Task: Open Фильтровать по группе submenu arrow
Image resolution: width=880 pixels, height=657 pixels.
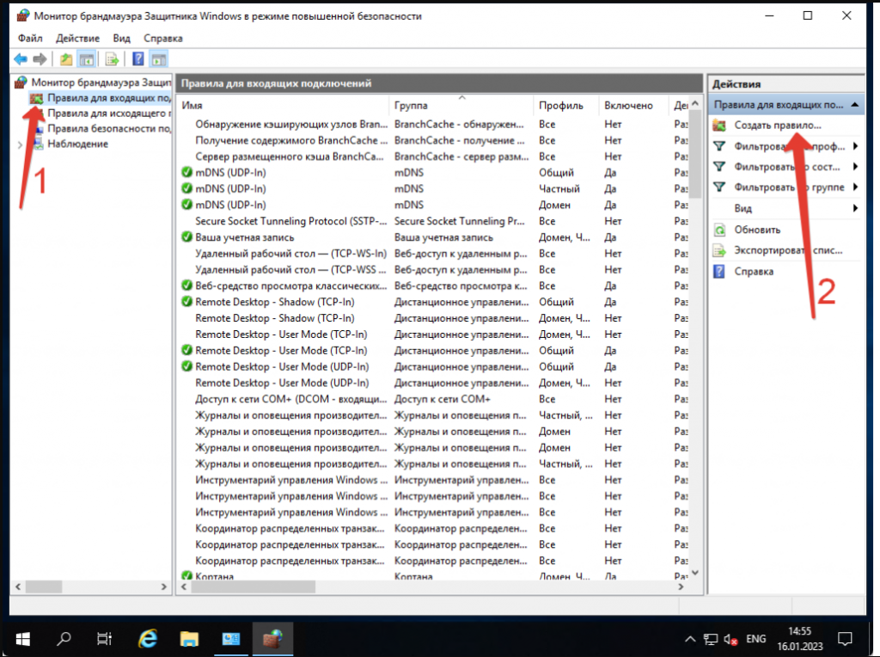Action: (x=855, y=187)
